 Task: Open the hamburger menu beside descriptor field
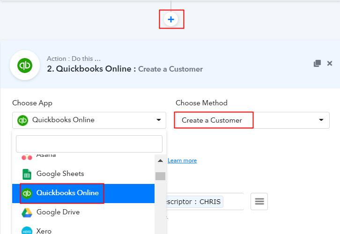259,201
